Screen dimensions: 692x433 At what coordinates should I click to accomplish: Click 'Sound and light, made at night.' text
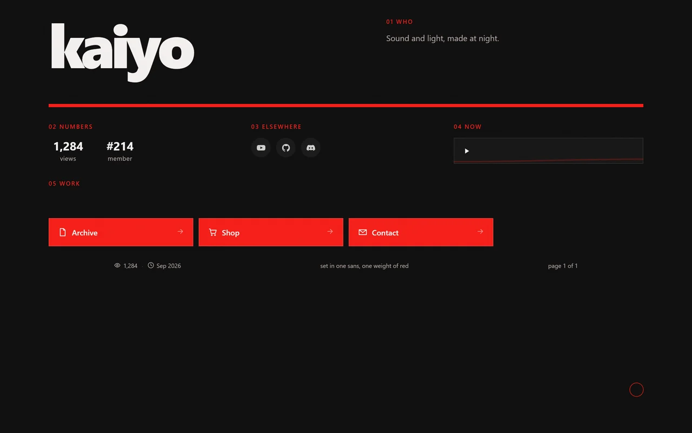click(x=443, y=38)
